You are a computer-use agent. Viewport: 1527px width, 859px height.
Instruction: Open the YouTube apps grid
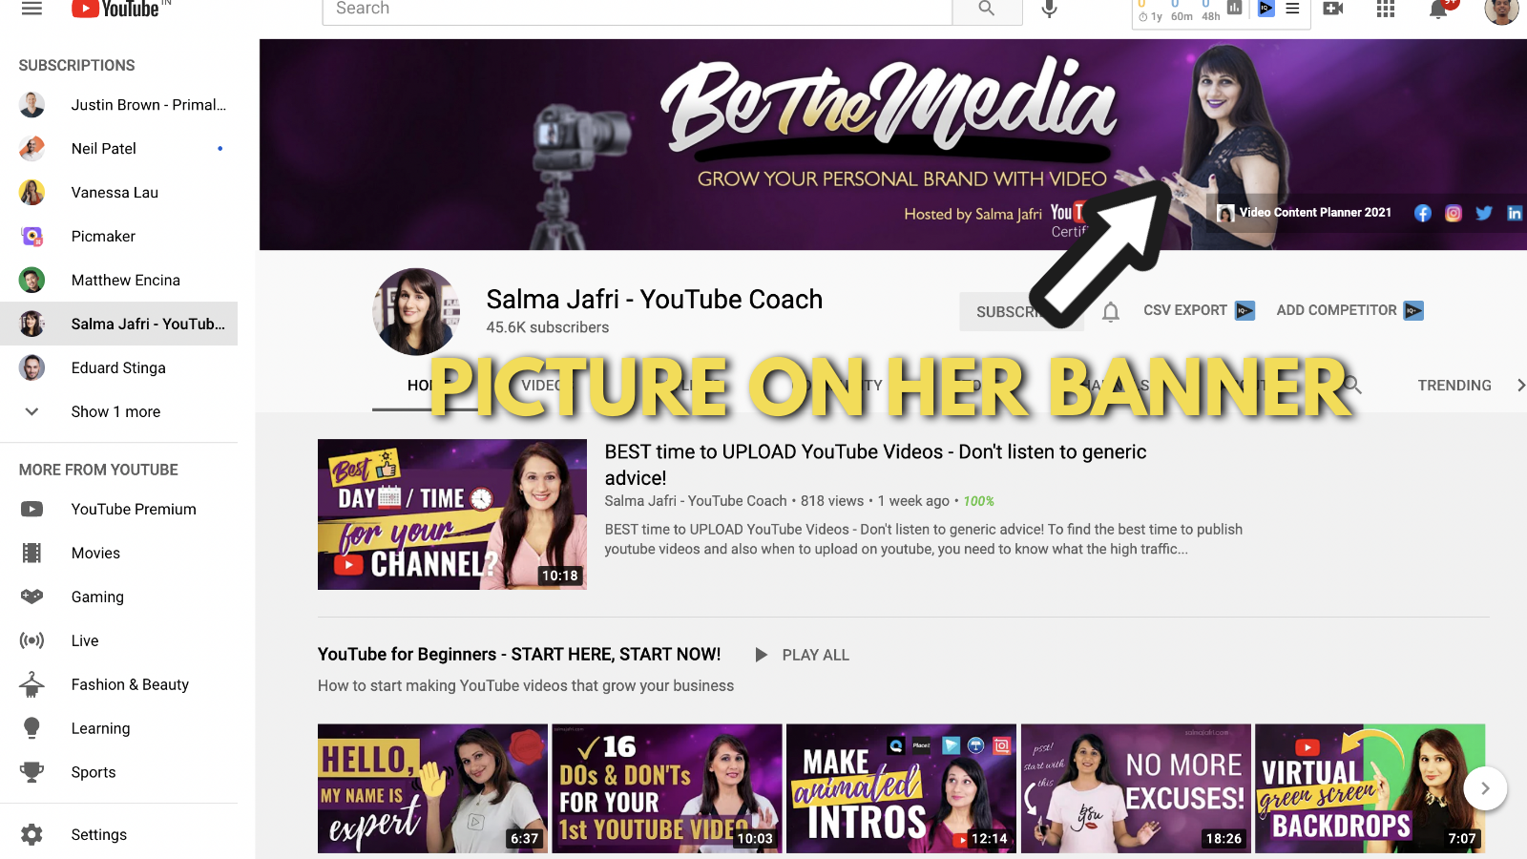(x=1386, y=9)
